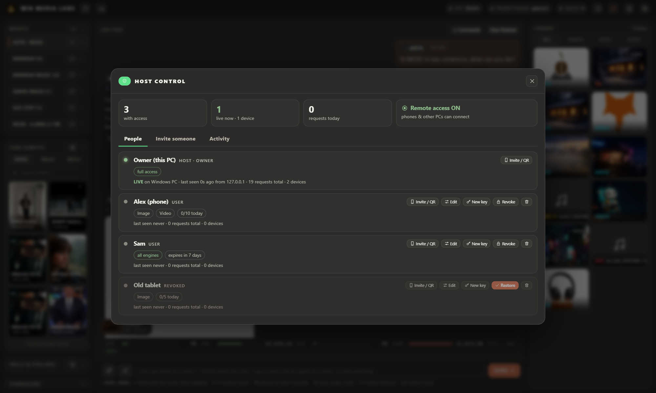Generate New key for Sam
Image resolution: width=656 pixels, height=393 pixels.
tap(477, 244)
